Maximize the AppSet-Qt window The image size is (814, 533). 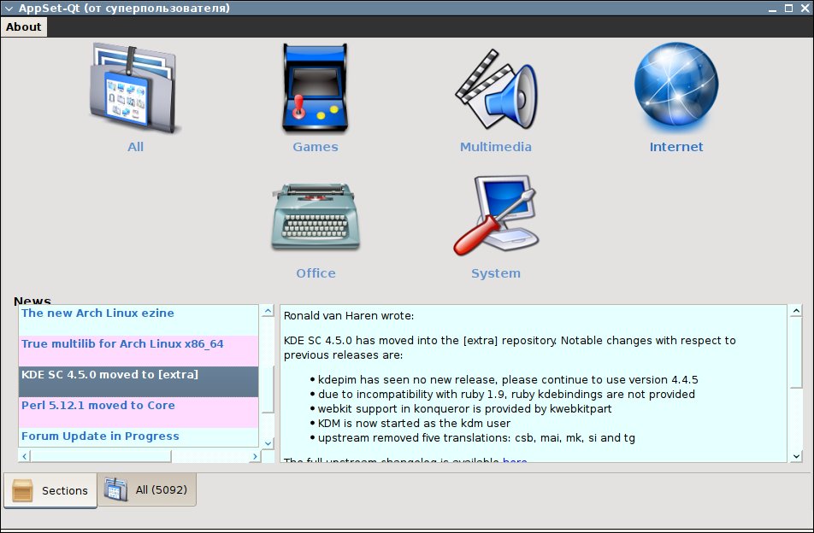pyautogui.click(x=788, y=9)
